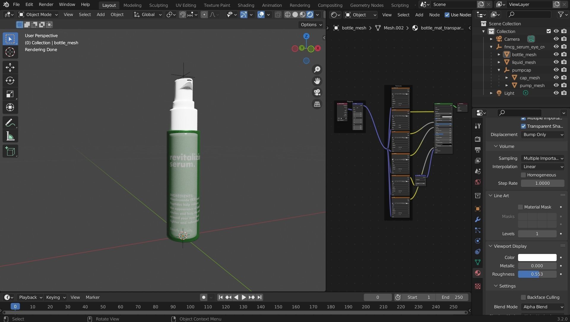Hide bottle_mesh using its eye icon
The width and height of the screenshot is (570, 322).
click(x=556, y=54)
